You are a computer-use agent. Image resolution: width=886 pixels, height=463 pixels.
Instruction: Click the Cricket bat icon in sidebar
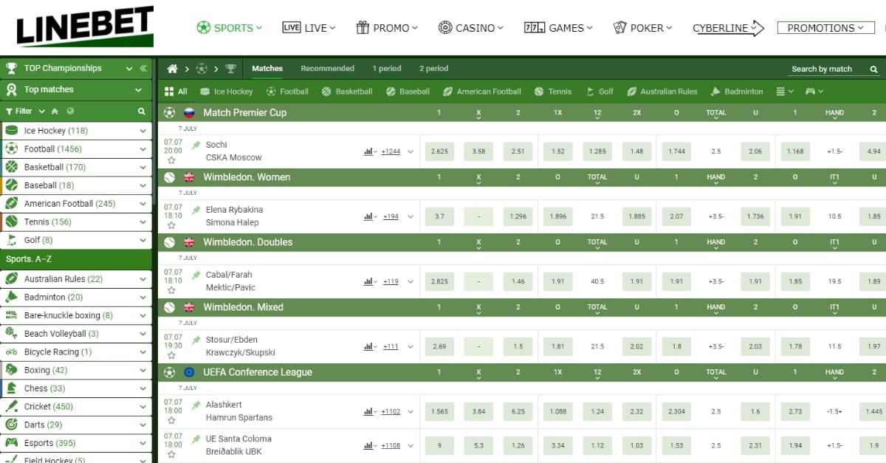[12, 406]
